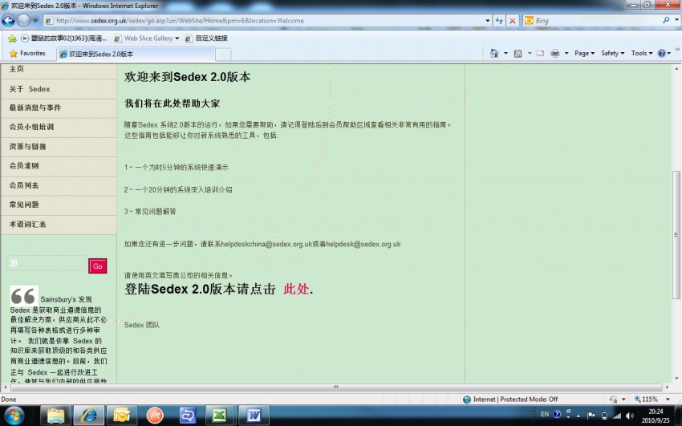This screenshot has width=682, height=426.
Task: Go back with the IE Back arrow
Action: 8,20
